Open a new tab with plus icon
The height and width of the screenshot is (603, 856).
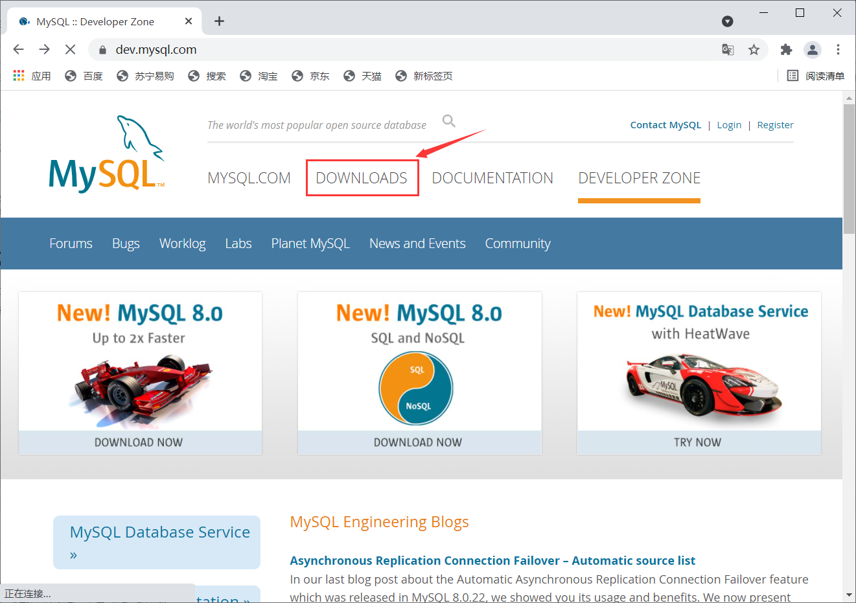(219, 21)
